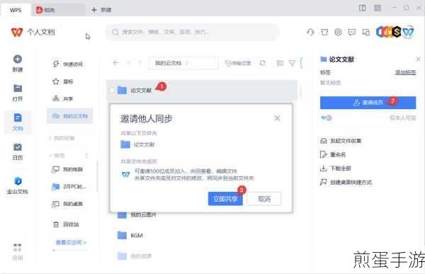
Task: Click the refresh icon in toolbar
Action: click(262, 63)
